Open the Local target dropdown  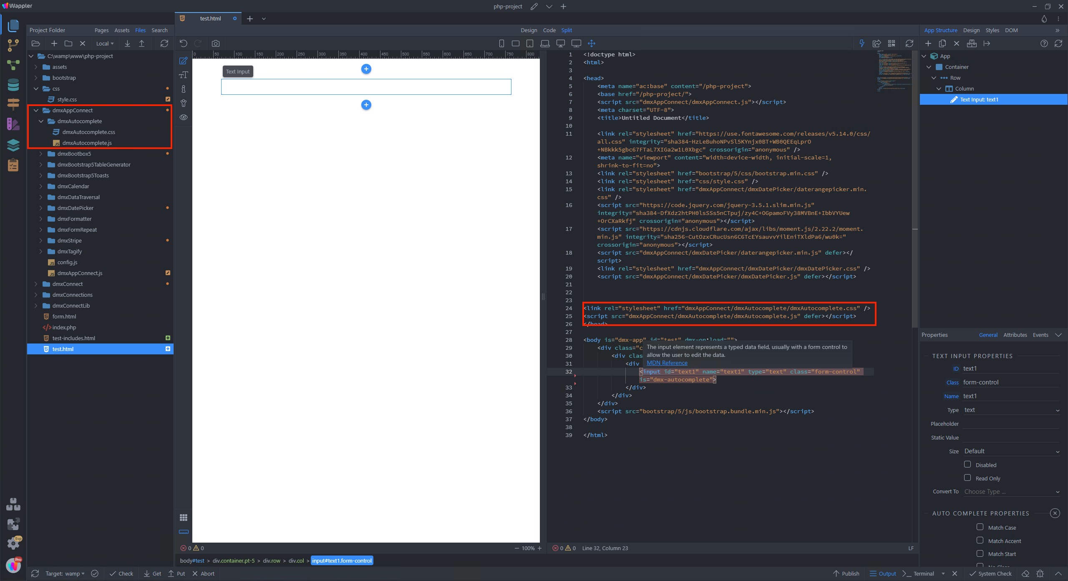click(x=105, y=43)
